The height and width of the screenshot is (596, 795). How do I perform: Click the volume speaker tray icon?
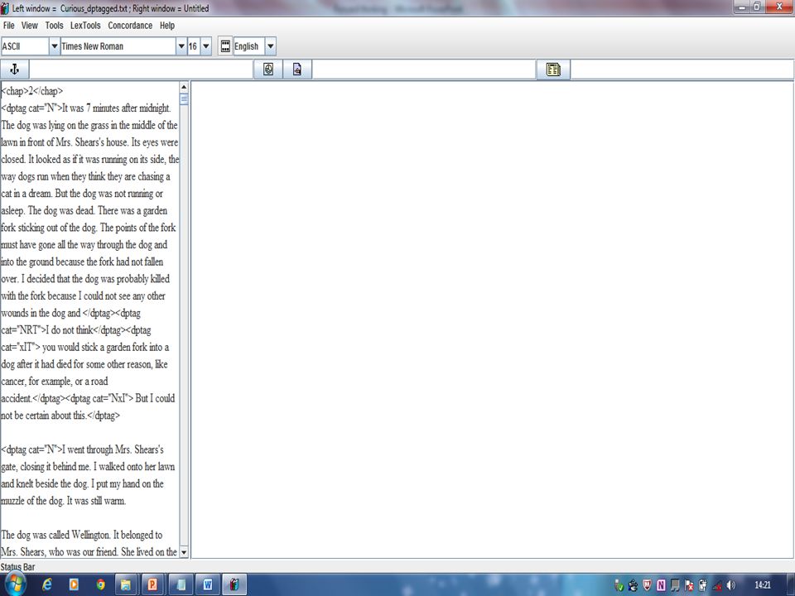pos(730,585)
